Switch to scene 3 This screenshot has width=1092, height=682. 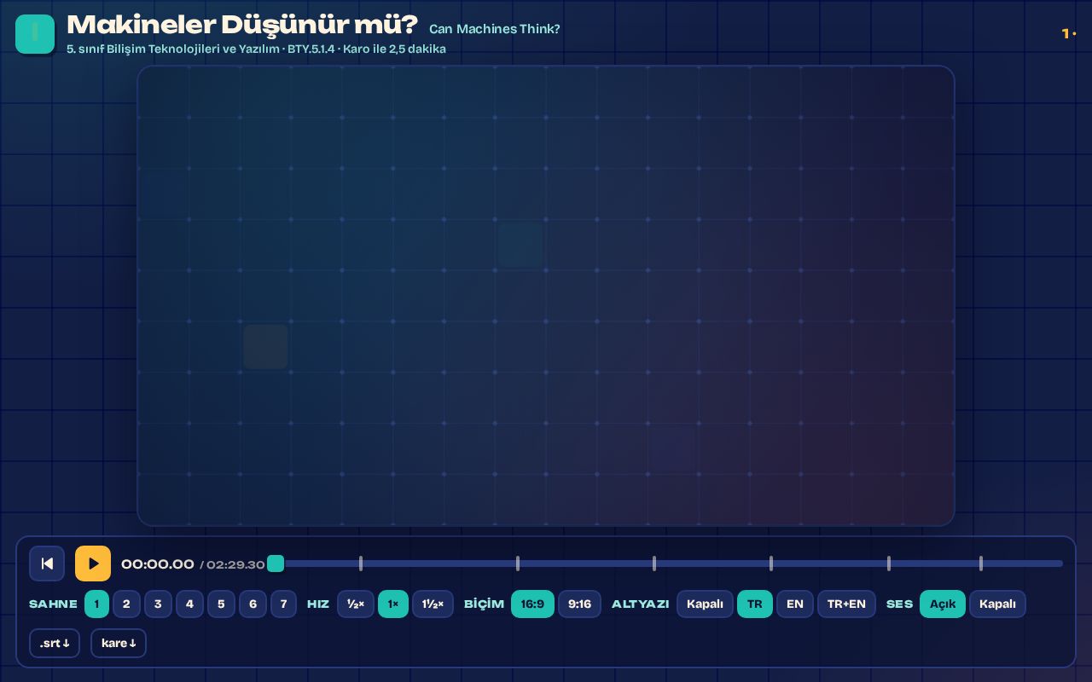point(158,604)
